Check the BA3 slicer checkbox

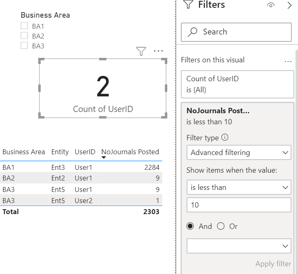(24, 45)
